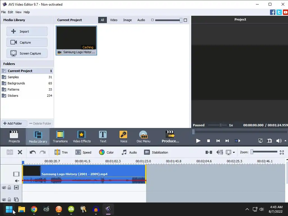This screenshot has height=216, width=288.
Task: Open the Audio settings tool
Action: point(129,152)
